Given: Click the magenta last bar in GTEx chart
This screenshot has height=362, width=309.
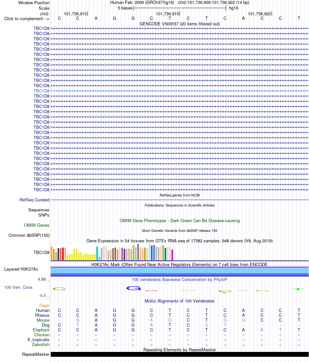Looking at the screenshot, I should pos(172,255).
